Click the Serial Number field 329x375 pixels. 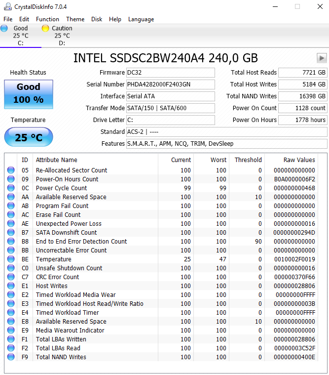tap(170, 84)
